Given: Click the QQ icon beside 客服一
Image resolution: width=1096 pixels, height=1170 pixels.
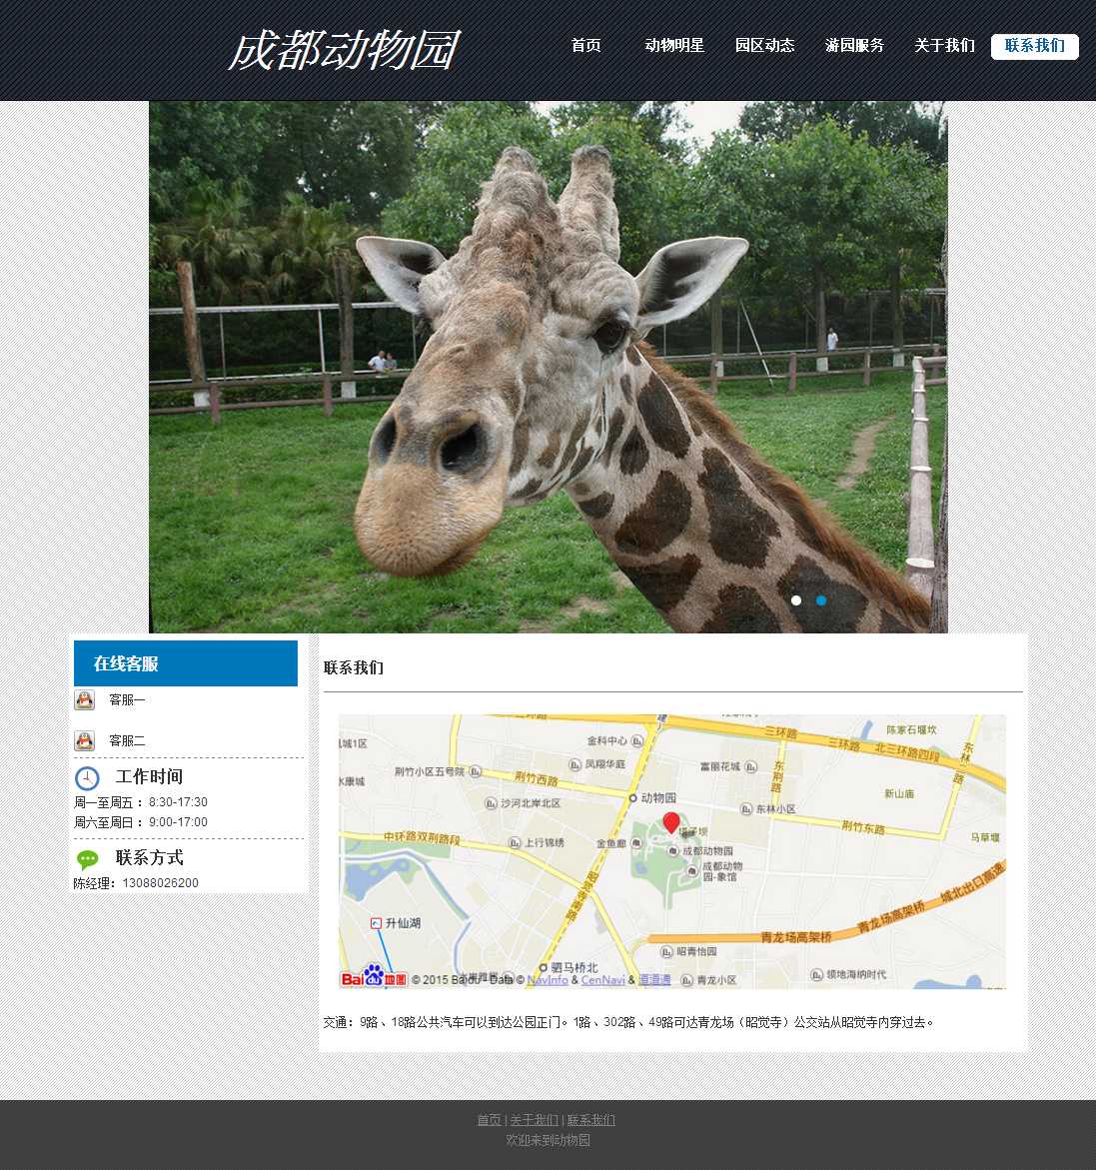Looking at the screenshot, I should pyautogui.click(x=85, y=699).
